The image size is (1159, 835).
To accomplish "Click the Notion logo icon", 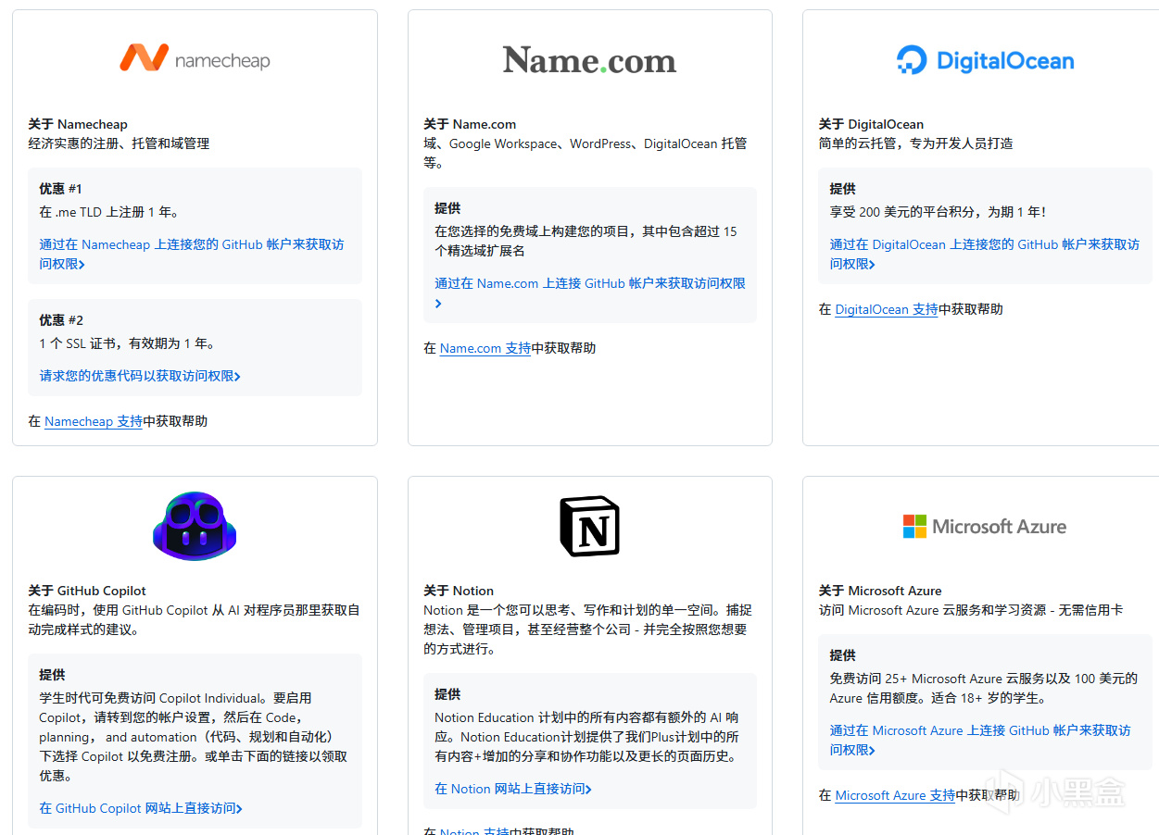I will click(589, 526).
